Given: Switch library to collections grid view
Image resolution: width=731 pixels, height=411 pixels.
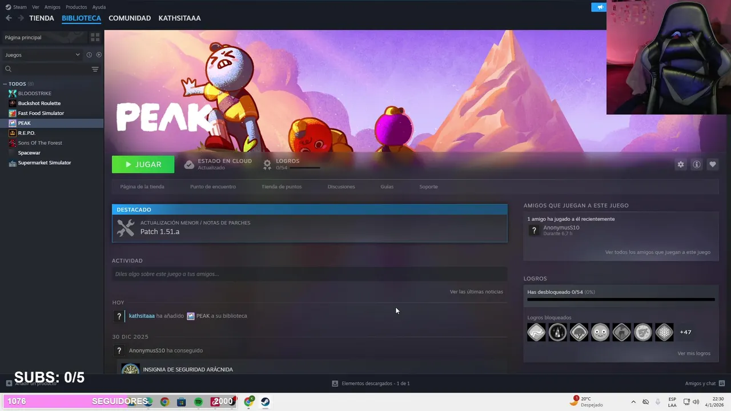Looking at the screenshot, I should point(95,37).
